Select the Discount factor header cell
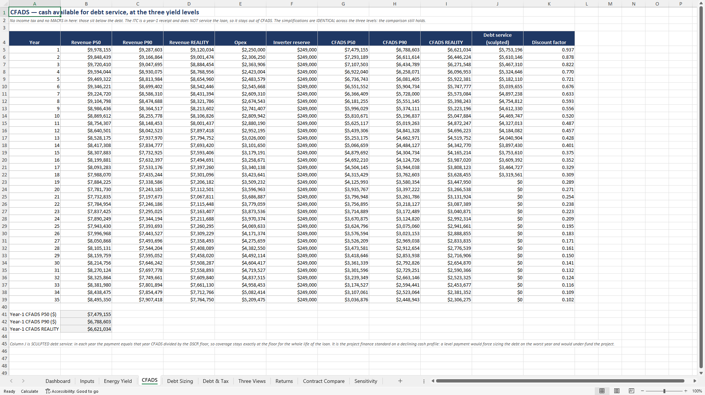 pos(549,39)
